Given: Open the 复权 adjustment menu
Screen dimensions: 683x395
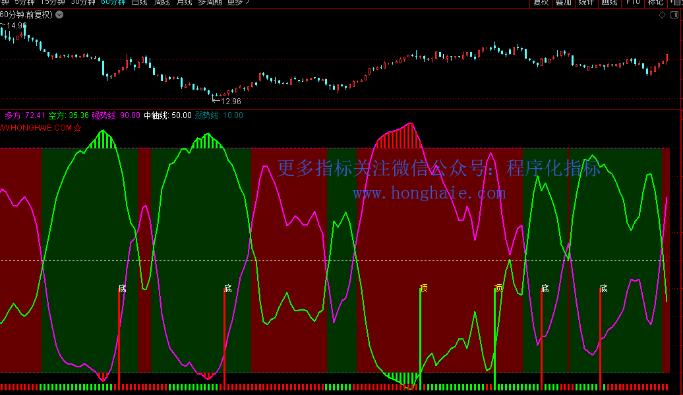Looking at the screenshot, I should pos(541,3).
